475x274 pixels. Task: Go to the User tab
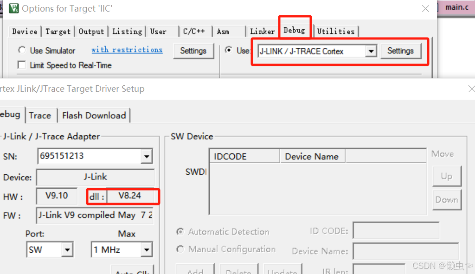(x=158, y=32)
